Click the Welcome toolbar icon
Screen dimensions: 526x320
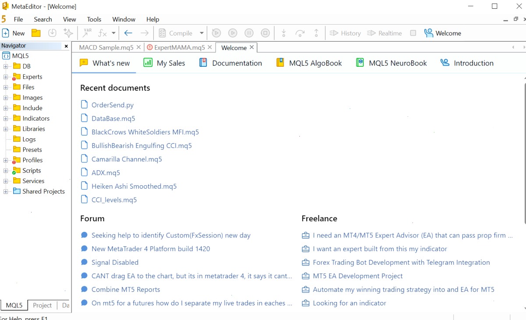pyautogui.click(x=443, y=33)
